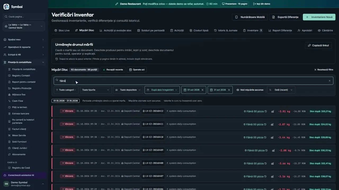Click the Sold Furnizori sidebar icon

(x=10, y=142)
